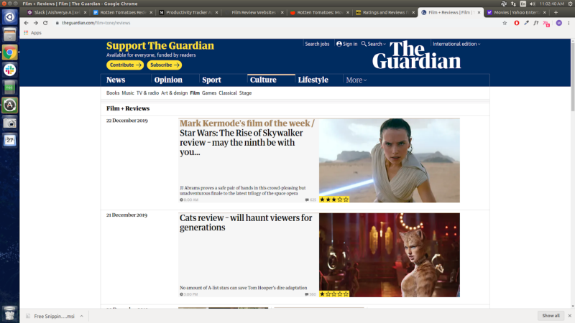The image size is (575, 323).
Task: Open the network indicator in top bar
Action: click(x=513, y=4)
